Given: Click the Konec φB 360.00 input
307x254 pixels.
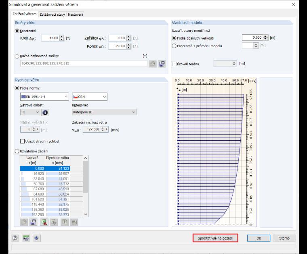Looking at the screenshot, I should click(x=117, y=46).
